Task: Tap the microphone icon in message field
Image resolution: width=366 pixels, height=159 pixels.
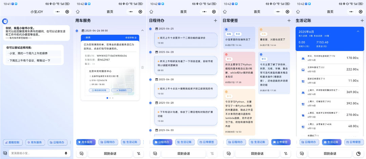Action: click(66, 153)
